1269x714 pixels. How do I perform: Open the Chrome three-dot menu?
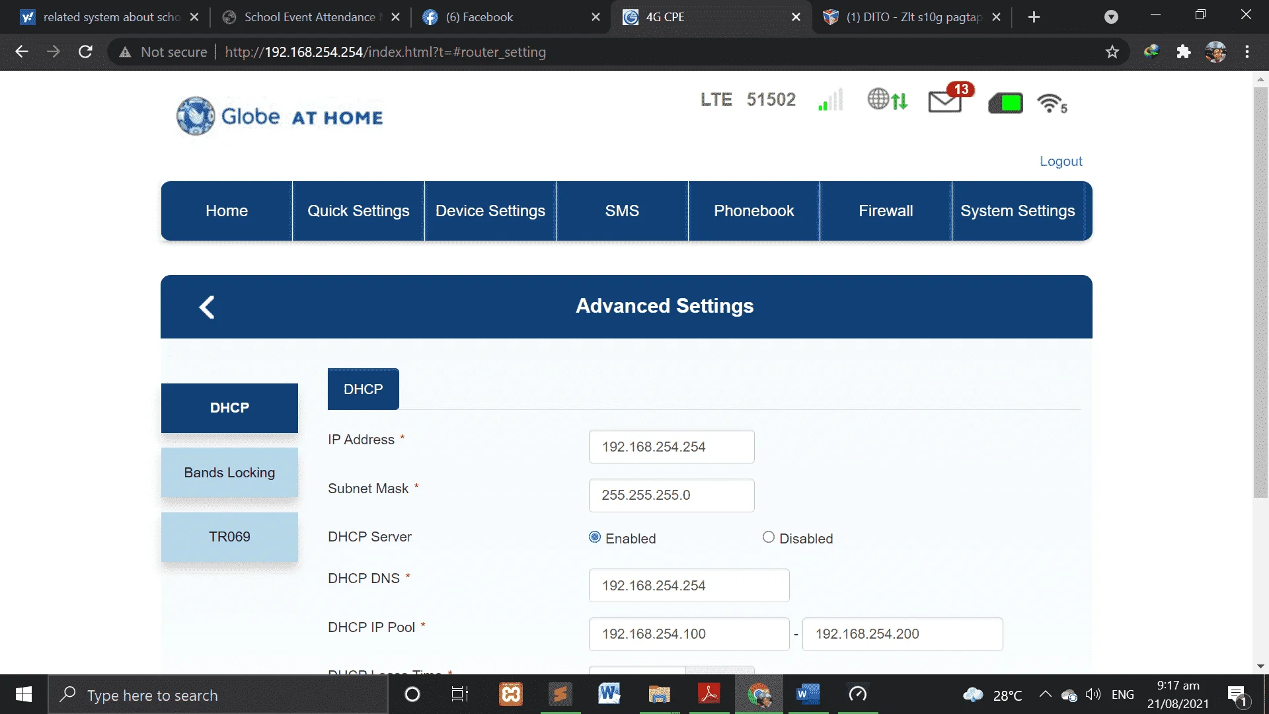pos(1247,52)
